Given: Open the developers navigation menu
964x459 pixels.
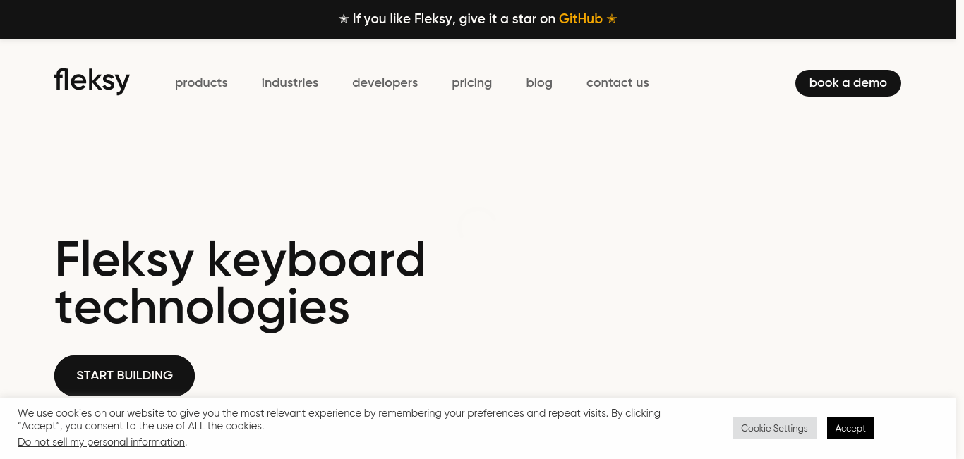Looking at the screenshot, I should 385,82.
